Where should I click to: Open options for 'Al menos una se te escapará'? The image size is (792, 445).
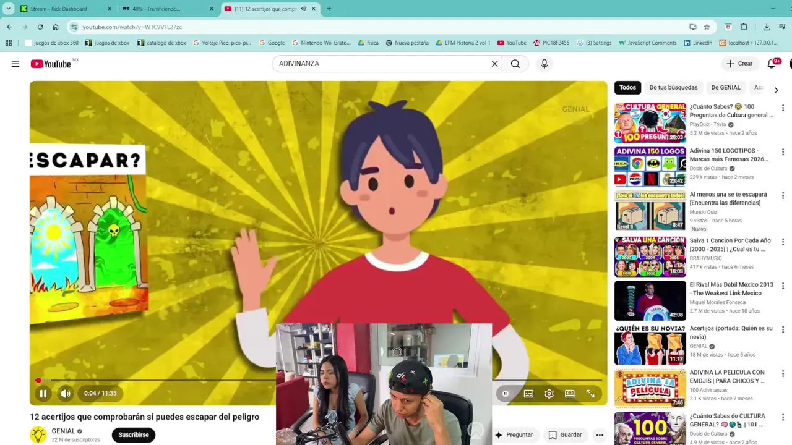click(x=783, y=196)
